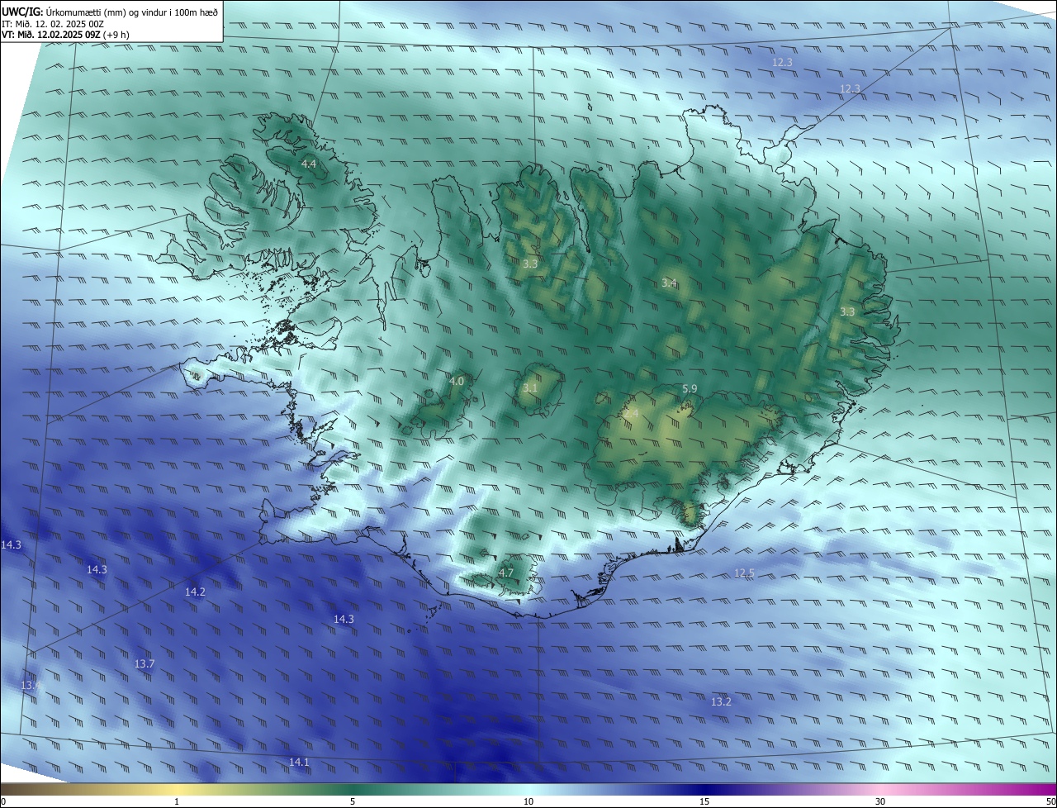Click the 13.2 value label in the southern sea
Viewport: 1057px width, 808px height.
tap(721, 701)
